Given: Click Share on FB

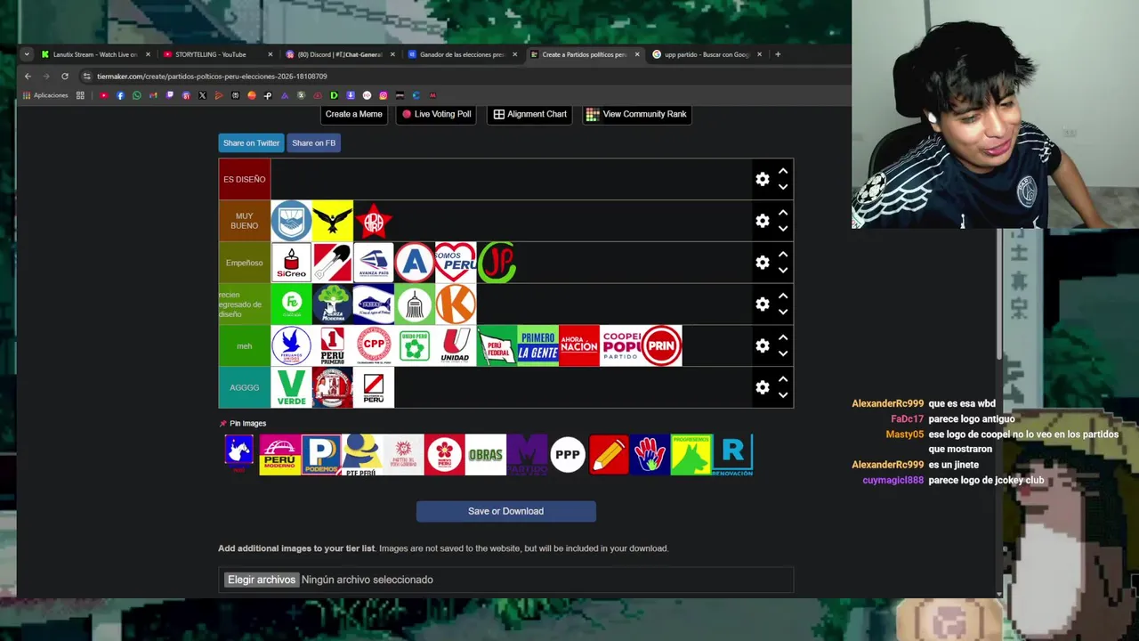Looking at the screenshot, I should click(313, 142).
